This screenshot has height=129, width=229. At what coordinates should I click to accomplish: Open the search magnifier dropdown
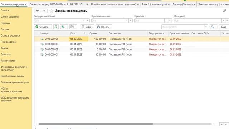(x=213, y=27)
